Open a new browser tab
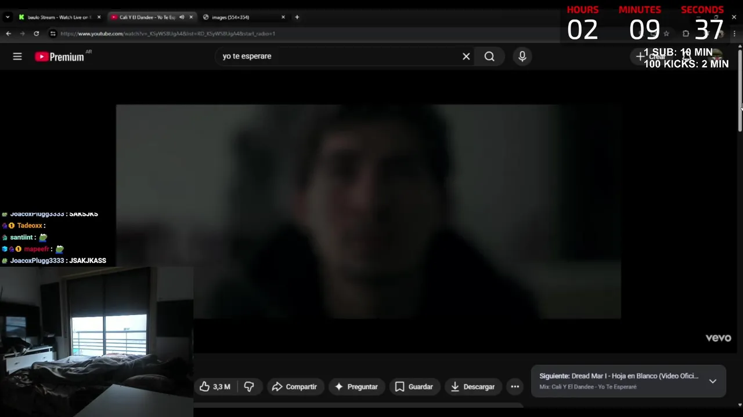Image resolution: width=743 pixels, height=417 pixels. click(297, 17)
